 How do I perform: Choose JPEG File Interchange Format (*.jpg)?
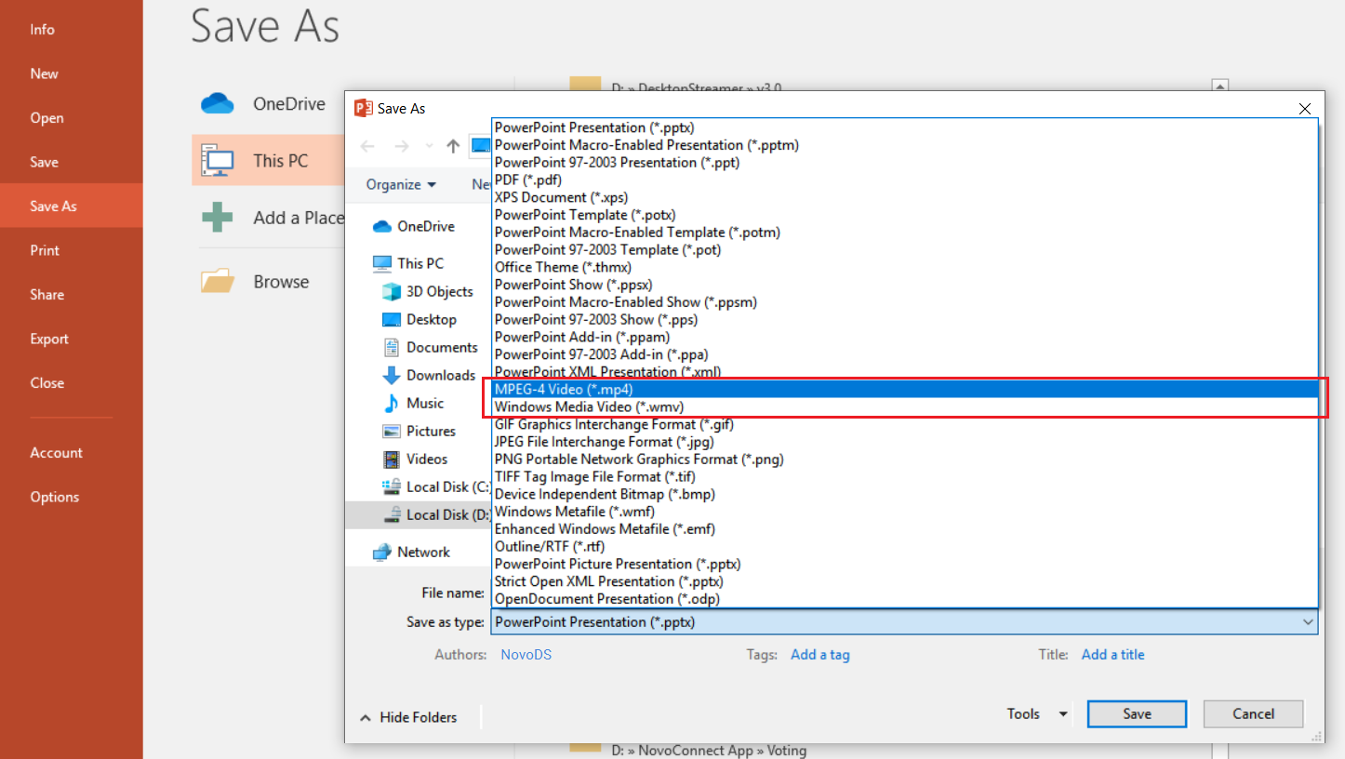tap(905, 442)
